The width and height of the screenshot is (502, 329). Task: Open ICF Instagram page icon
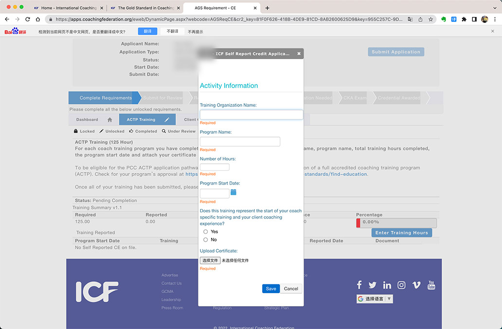coord(402,285)
